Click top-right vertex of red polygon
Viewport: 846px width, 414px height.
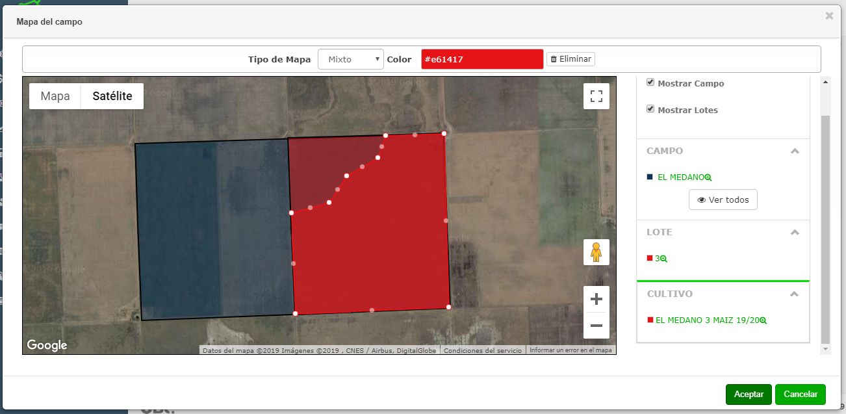point(444,134)
